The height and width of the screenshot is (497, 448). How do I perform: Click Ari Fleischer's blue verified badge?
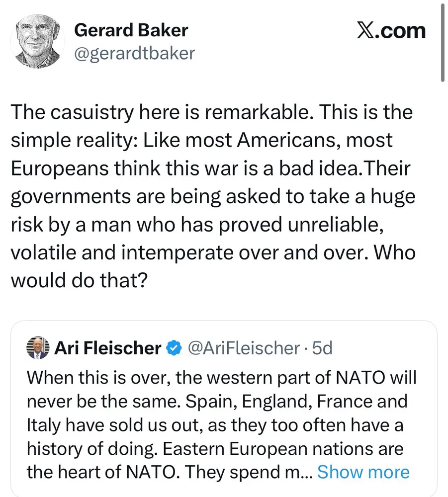click(x=173, y=348)
